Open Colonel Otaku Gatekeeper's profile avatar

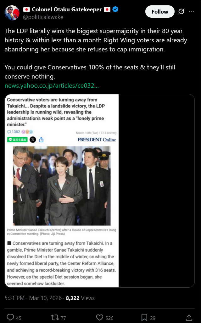[12, 13]
